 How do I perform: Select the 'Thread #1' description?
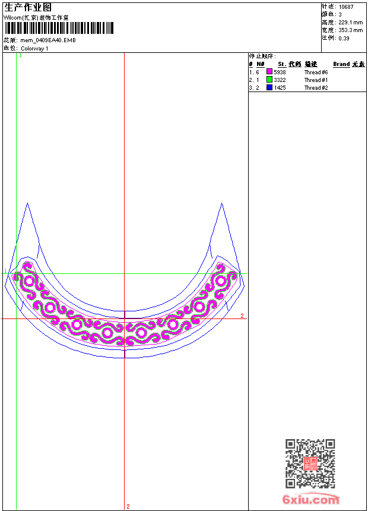pos(316,80)
